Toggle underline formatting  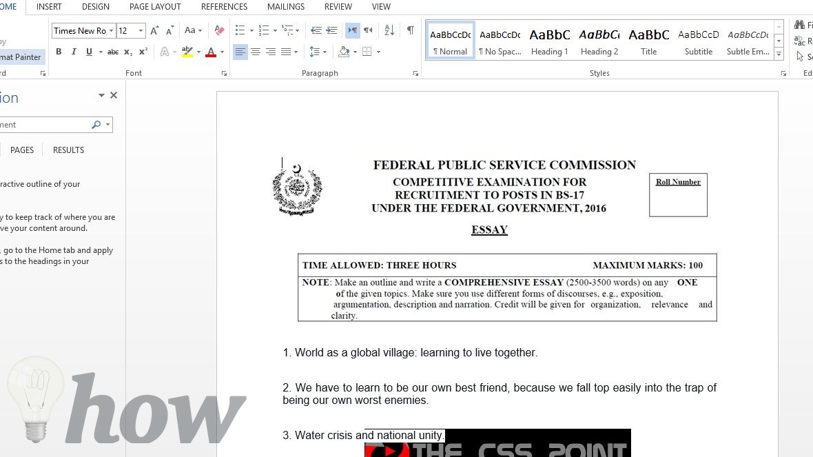click(x=89, y=52)
